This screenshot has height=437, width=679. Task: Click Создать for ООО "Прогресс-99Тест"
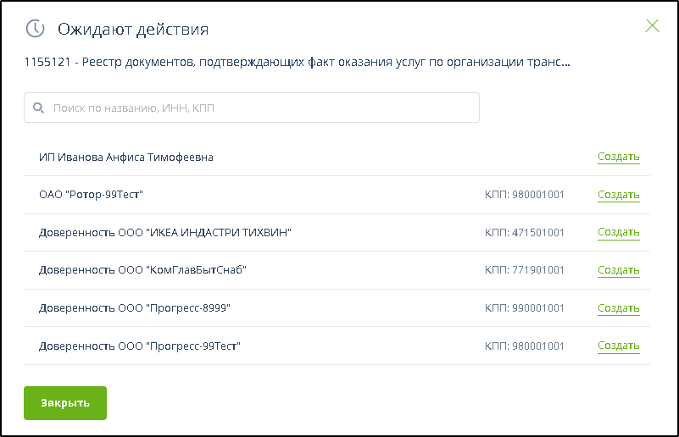pyautogui.click(x=618, y=346)
